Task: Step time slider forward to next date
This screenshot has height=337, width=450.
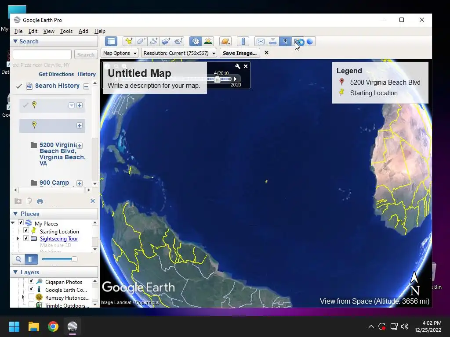Action: pyautogui.click(x=236, y=79)
